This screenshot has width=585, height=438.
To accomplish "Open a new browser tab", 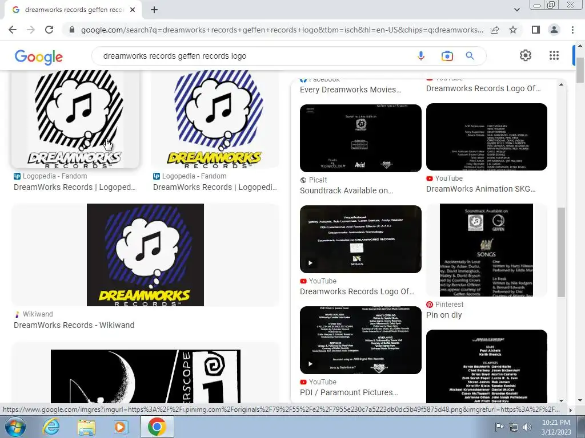I will (x=154, y=10).
